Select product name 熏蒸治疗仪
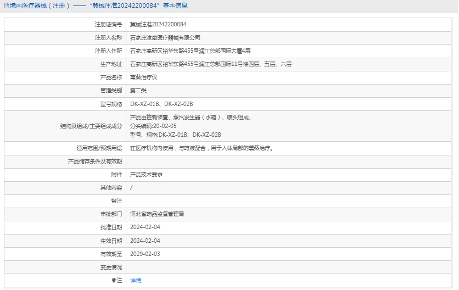459x290 pixels. tap(143, 77)
